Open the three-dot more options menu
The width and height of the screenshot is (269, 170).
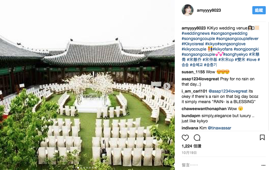point(263,165)
